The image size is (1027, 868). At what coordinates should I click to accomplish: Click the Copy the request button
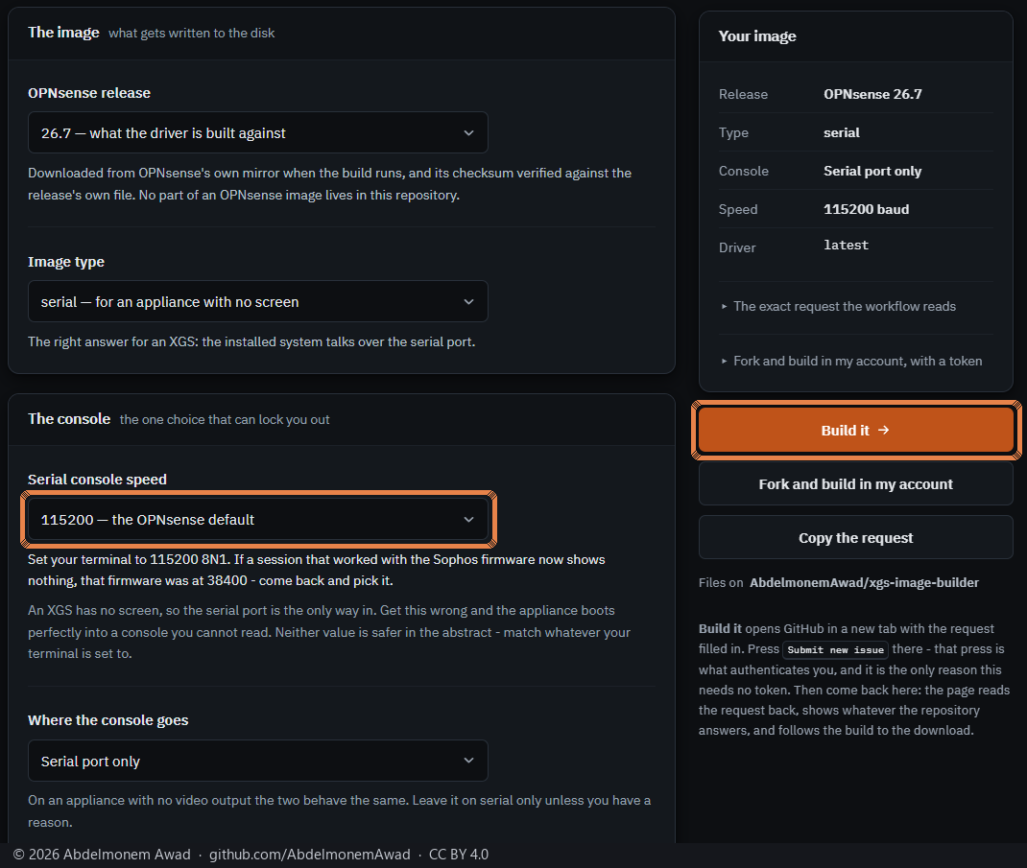(856, 538)
